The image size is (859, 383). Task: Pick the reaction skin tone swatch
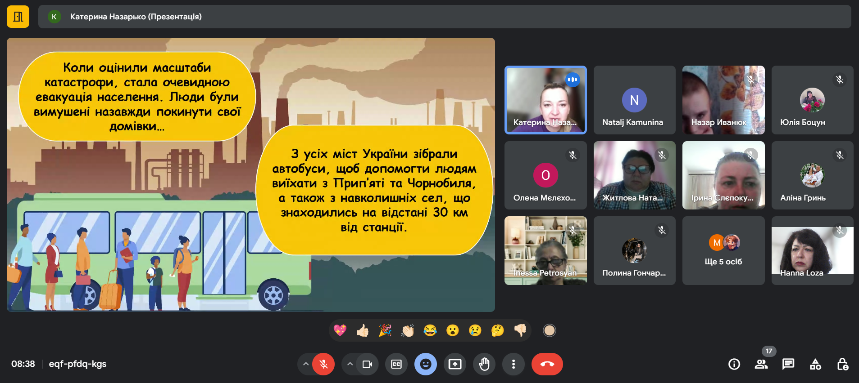pos(549,331)
